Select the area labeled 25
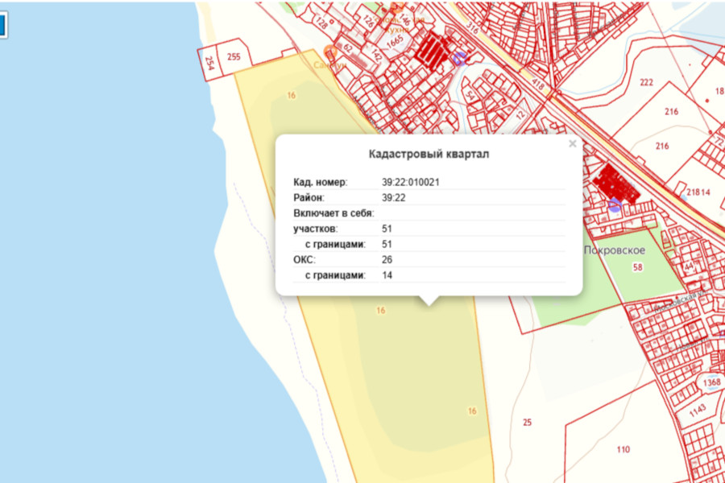Viewport: 725px width, 483px height. 528,422
